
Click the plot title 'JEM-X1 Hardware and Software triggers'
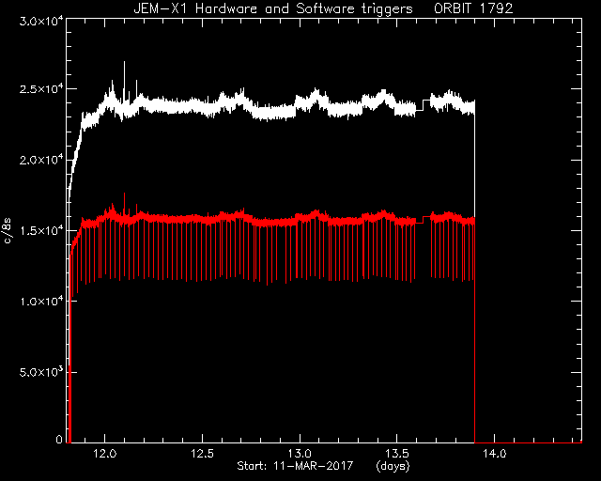pyautogui.click(x=273, y=8)
